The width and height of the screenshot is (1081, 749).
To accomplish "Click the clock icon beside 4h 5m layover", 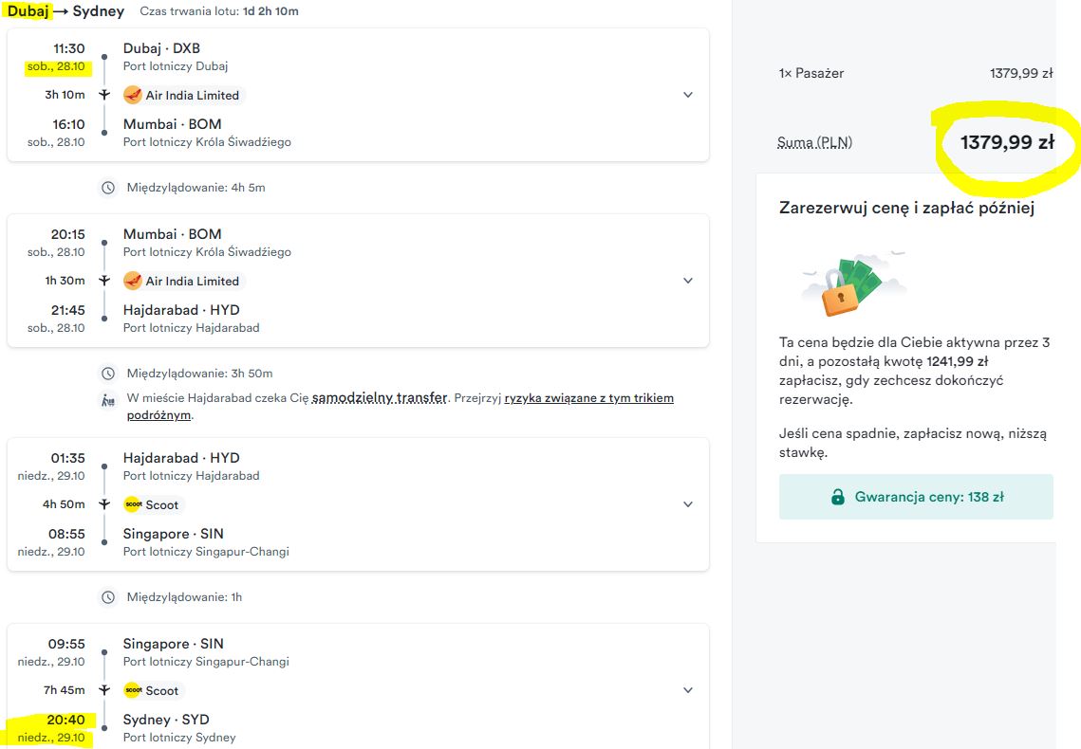I will click(108, 188).
